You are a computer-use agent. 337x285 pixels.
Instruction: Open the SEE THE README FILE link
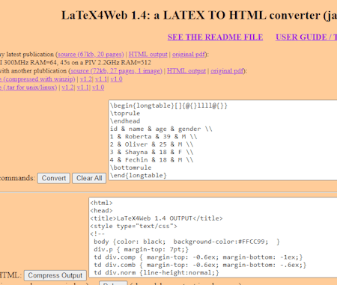point(215,37)
